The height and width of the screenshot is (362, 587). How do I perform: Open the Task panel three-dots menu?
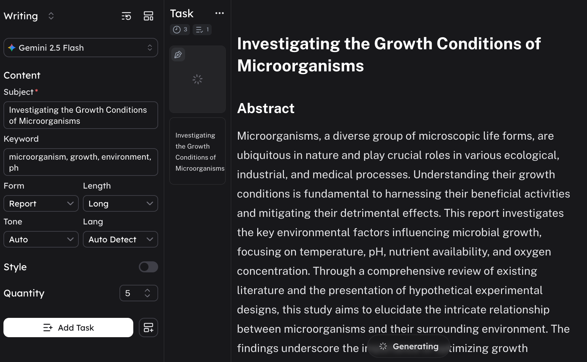click(219, 13)
